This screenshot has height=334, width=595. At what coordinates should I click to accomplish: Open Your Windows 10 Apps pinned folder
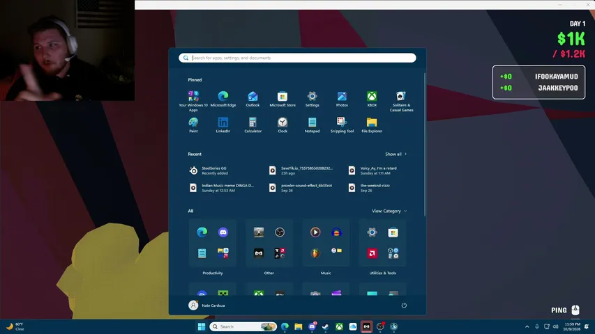coord(193,101)
